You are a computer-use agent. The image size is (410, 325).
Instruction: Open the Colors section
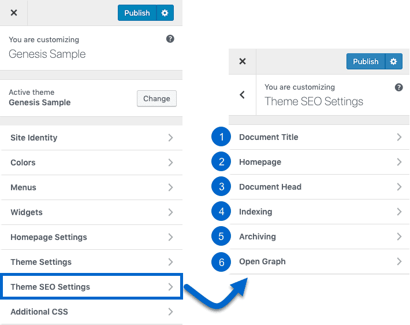[x=91, y=162]
